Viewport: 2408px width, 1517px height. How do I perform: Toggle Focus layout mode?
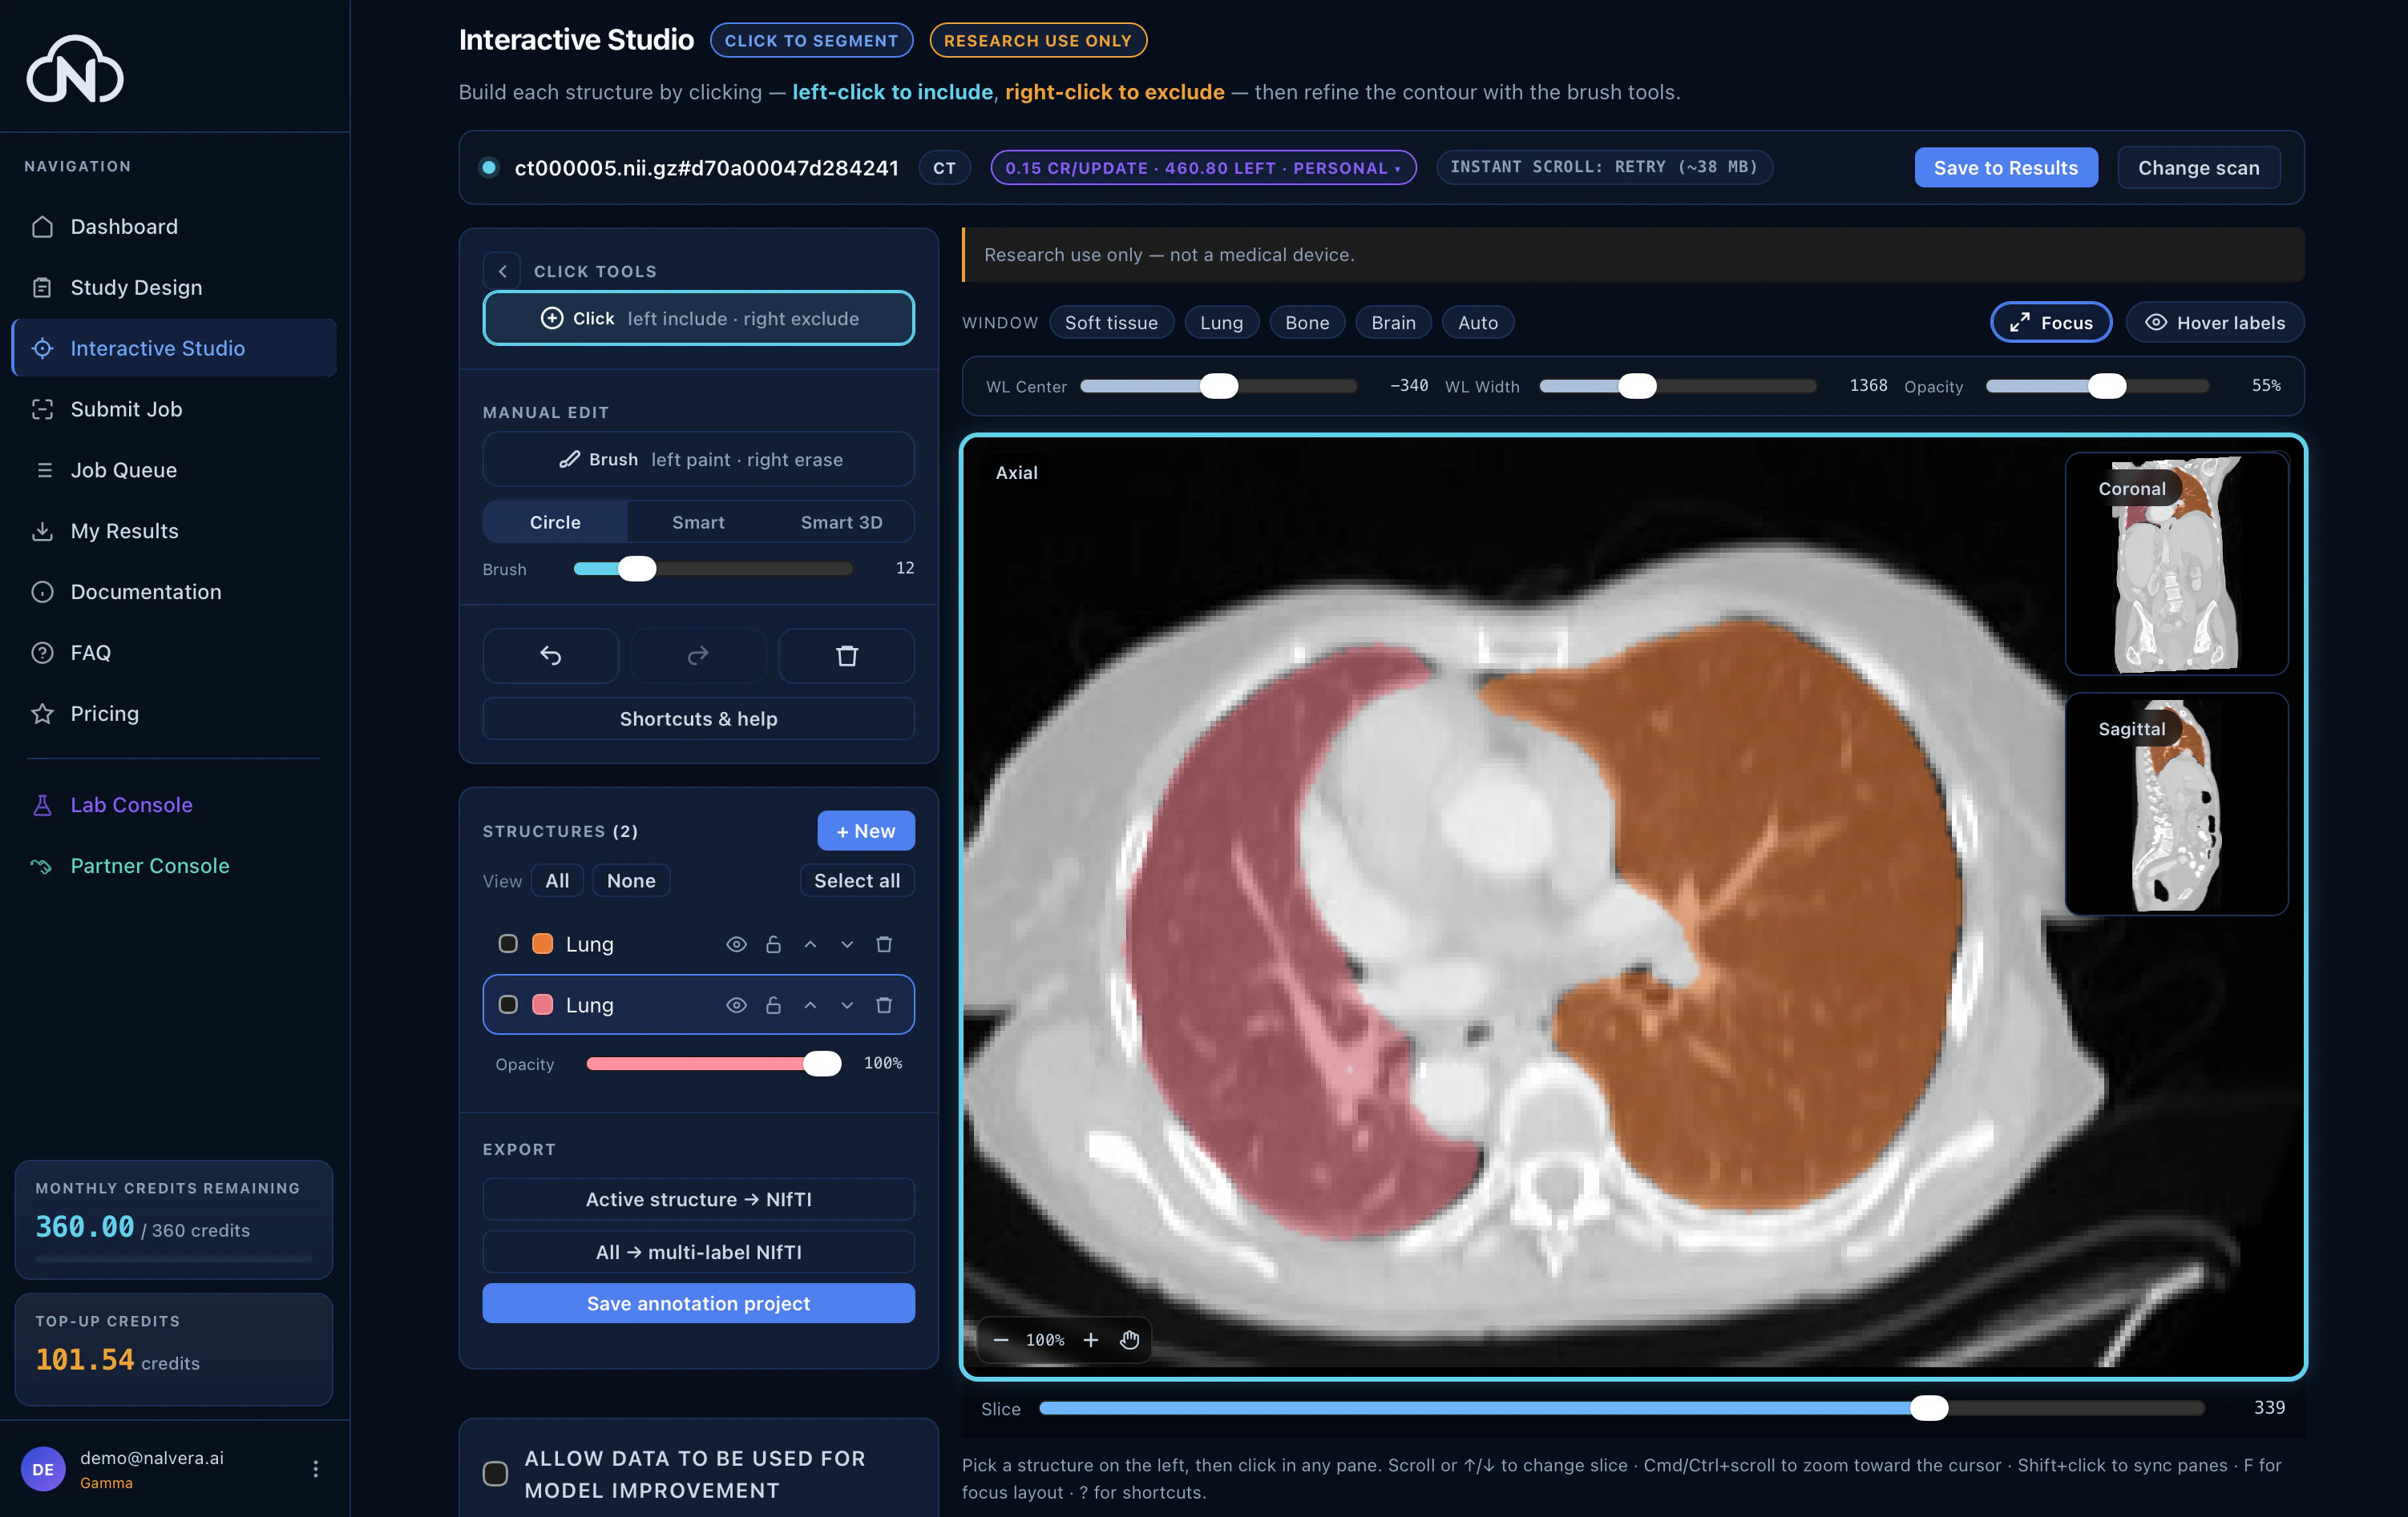tap(2051, 323)
